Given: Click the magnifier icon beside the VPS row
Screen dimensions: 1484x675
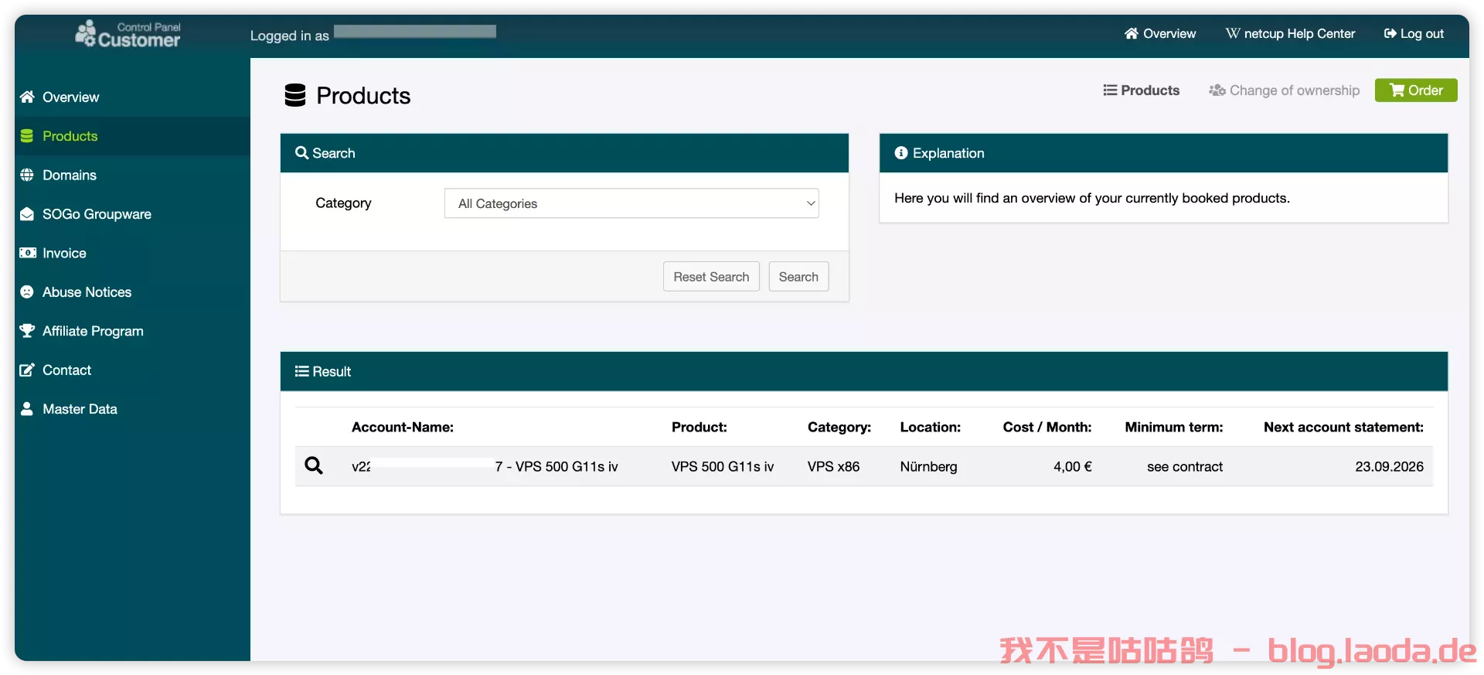Looking at the screenshot, I should click(x=314, y=465).
